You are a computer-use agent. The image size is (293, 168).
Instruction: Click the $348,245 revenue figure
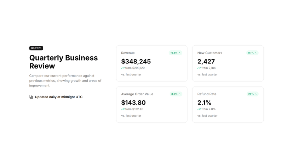[136, 61]
